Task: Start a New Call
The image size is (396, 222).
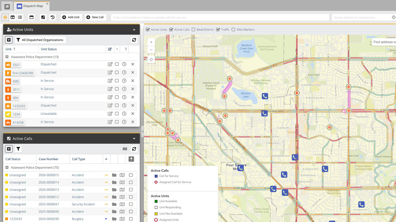Action: point(95,17)
